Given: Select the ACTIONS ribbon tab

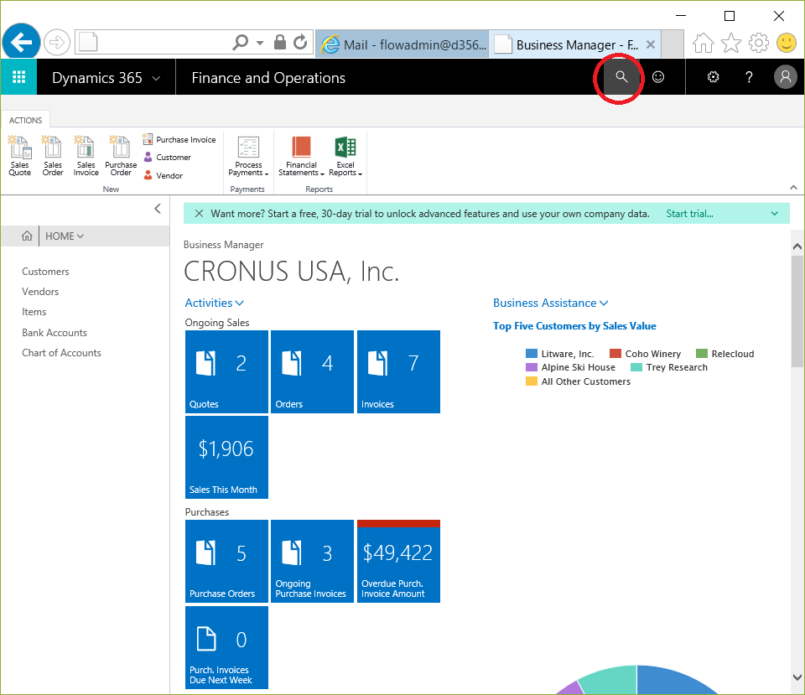Looking at the screenshot, I should 26,120.
